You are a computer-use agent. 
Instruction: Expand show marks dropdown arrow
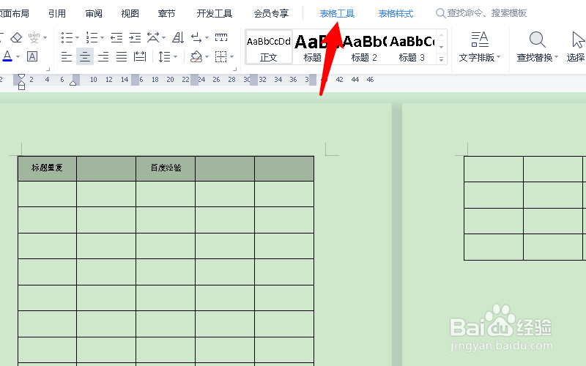(x=207, y=37)
